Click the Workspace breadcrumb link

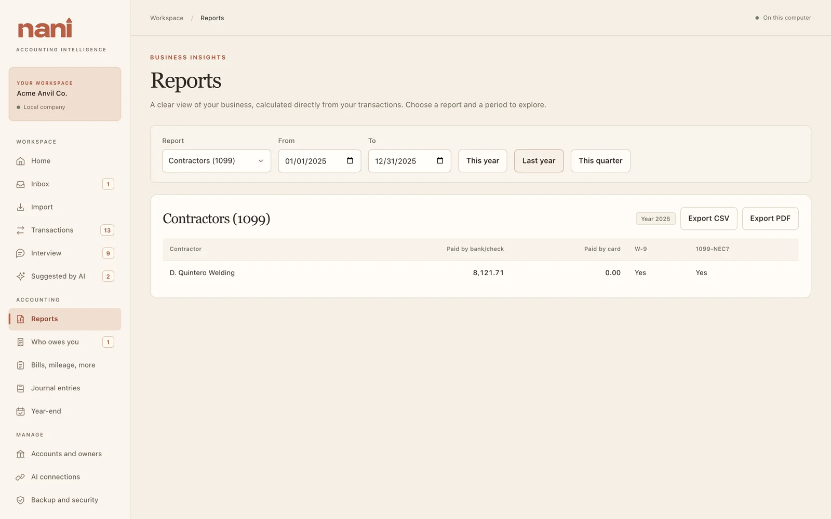(167, 18)
